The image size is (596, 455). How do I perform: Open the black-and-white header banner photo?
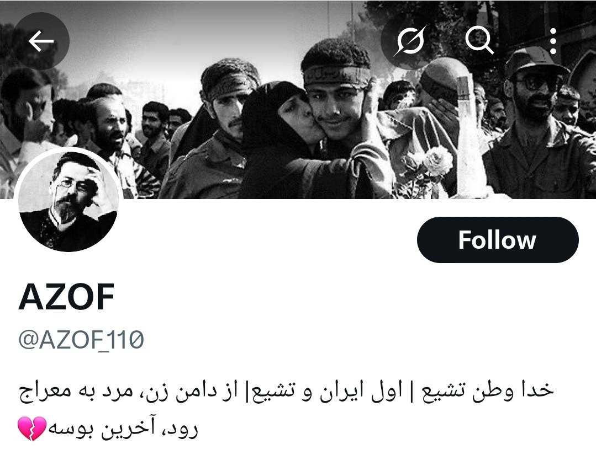298,99
